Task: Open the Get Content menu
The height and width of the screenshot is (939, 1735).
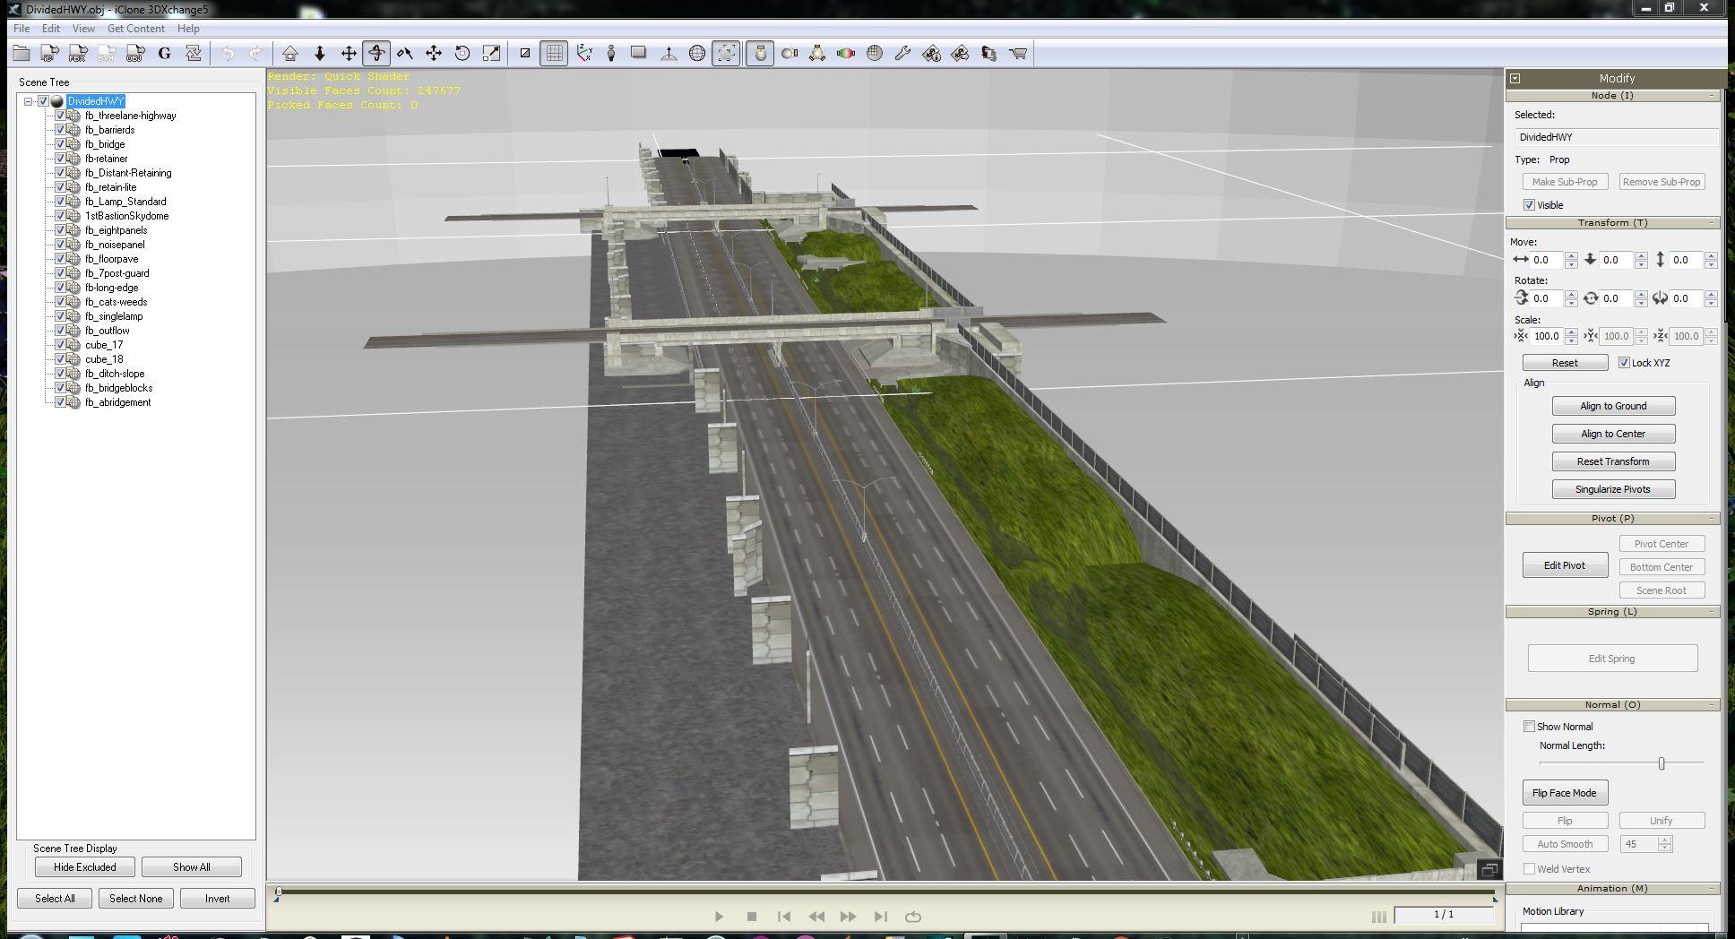Action: (x=135, y=29)
